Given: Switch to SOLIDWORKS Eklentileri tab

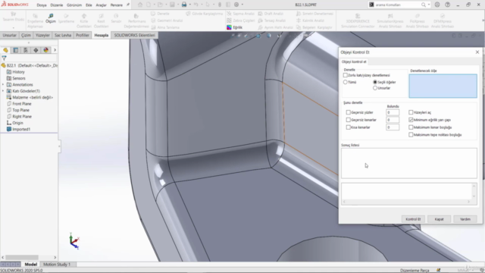Looking at the screenshot, I should click(135, 36).
